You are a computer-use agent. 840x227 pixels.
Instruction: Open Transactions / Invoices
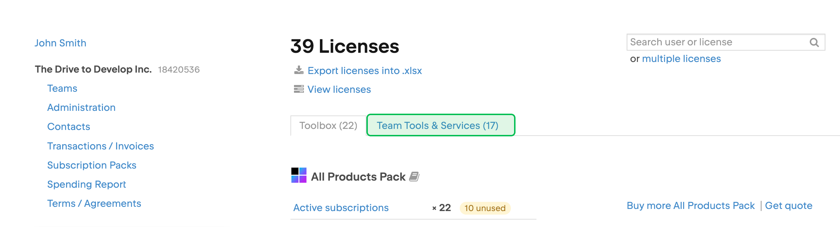[x=100, y=146]
